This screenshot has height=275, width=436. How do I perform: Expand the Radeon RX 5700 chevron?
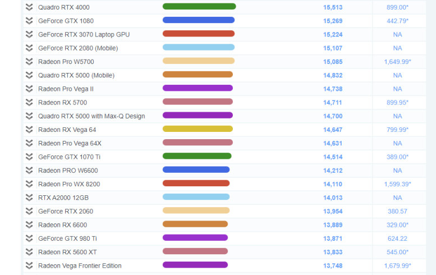[x=29, y=102]
